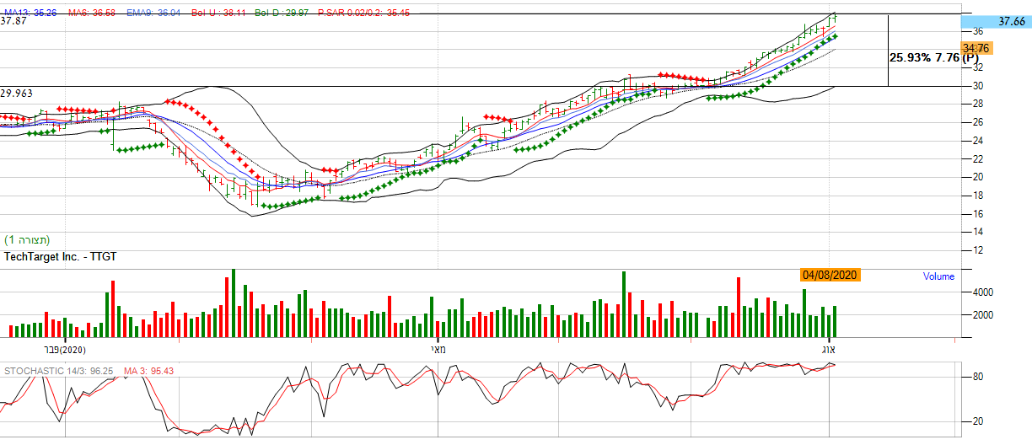Screen dimensions: 1032x445
Task: Click the 04/08/2020 date marker
Action: [830, 275]
